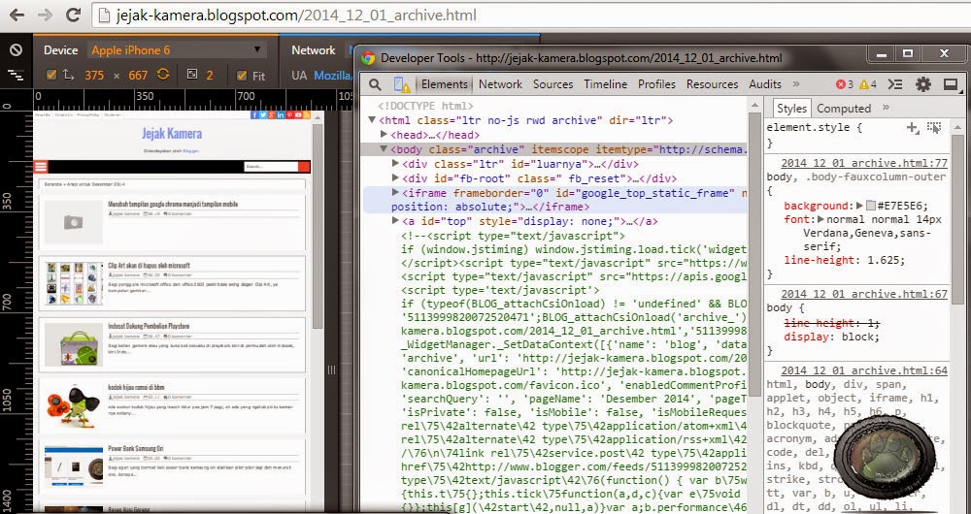Click the Google Plus icon on emulated page
Viewport: 971px width, 514px height.
click(271, 115)
